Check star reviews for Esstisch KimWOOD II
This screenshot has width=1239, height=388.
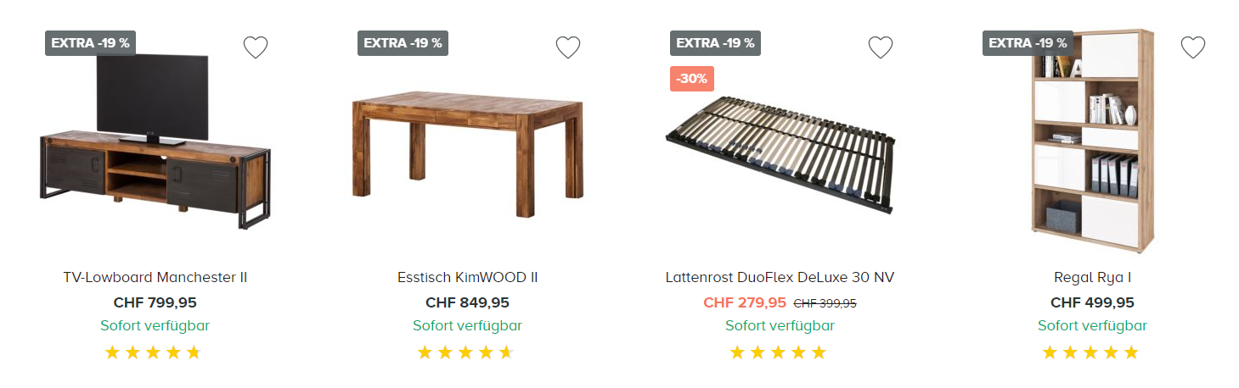coord(465,352)
